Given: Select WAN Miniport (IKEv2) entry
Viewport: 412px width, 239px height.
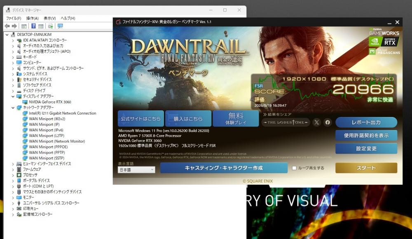Looking at the screenshot, I should coord(47,119).
